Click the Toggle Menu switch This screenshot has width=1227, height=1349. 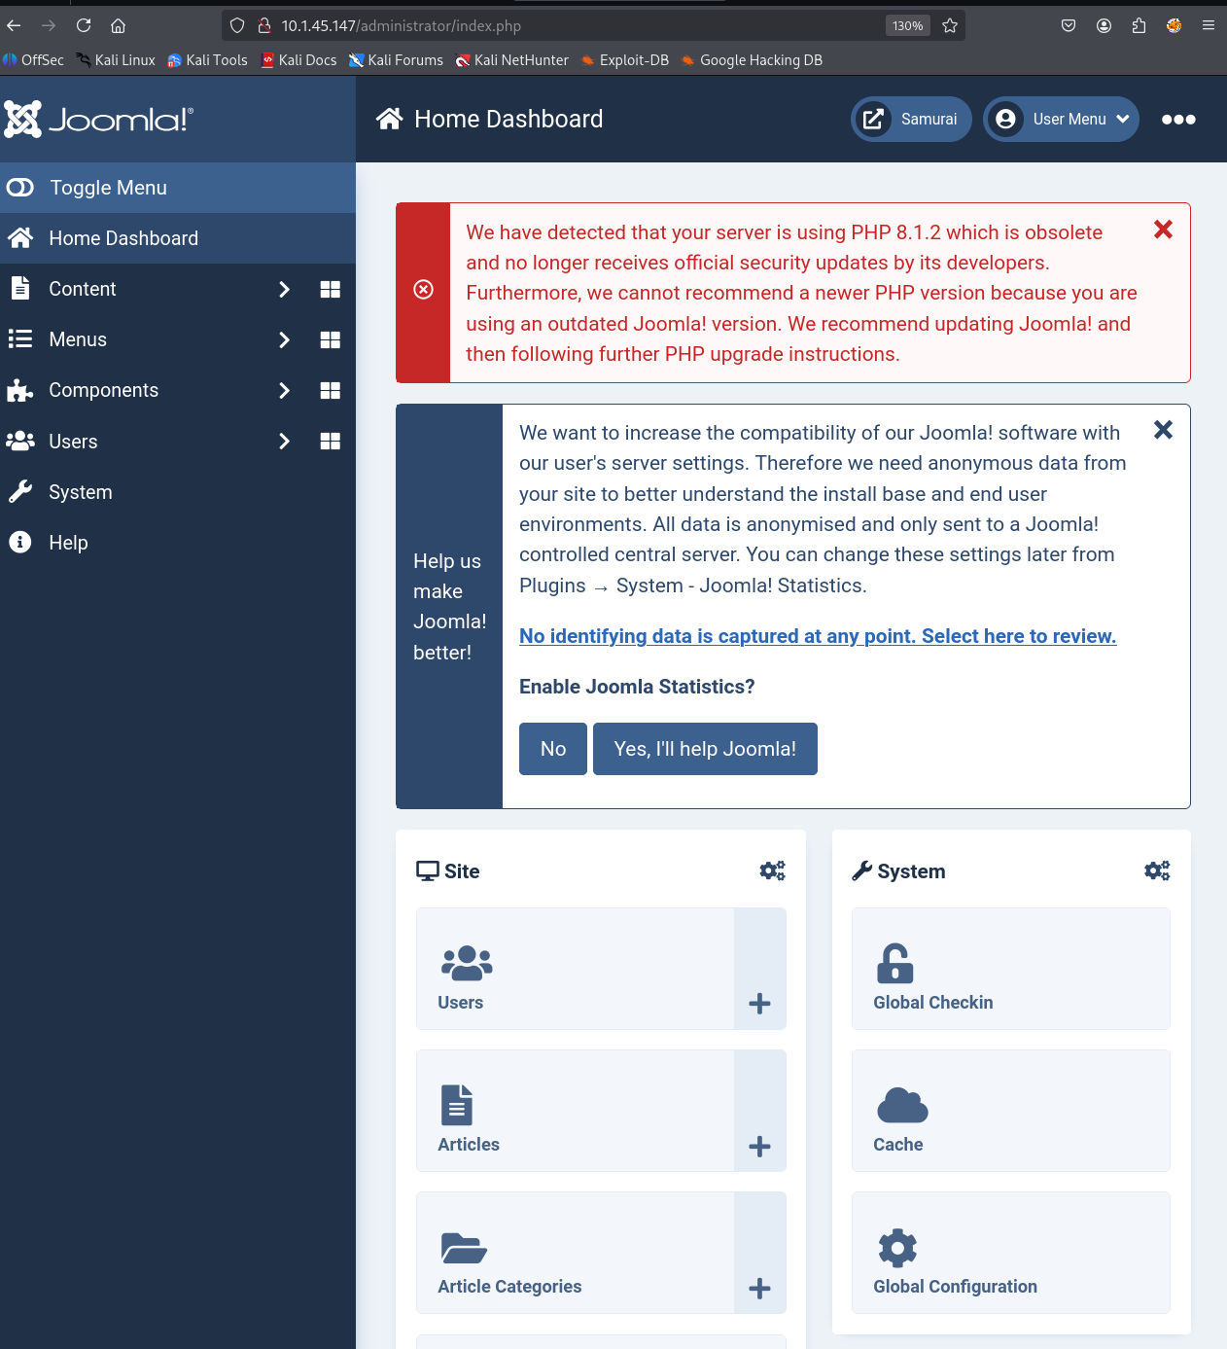(21, 188)
